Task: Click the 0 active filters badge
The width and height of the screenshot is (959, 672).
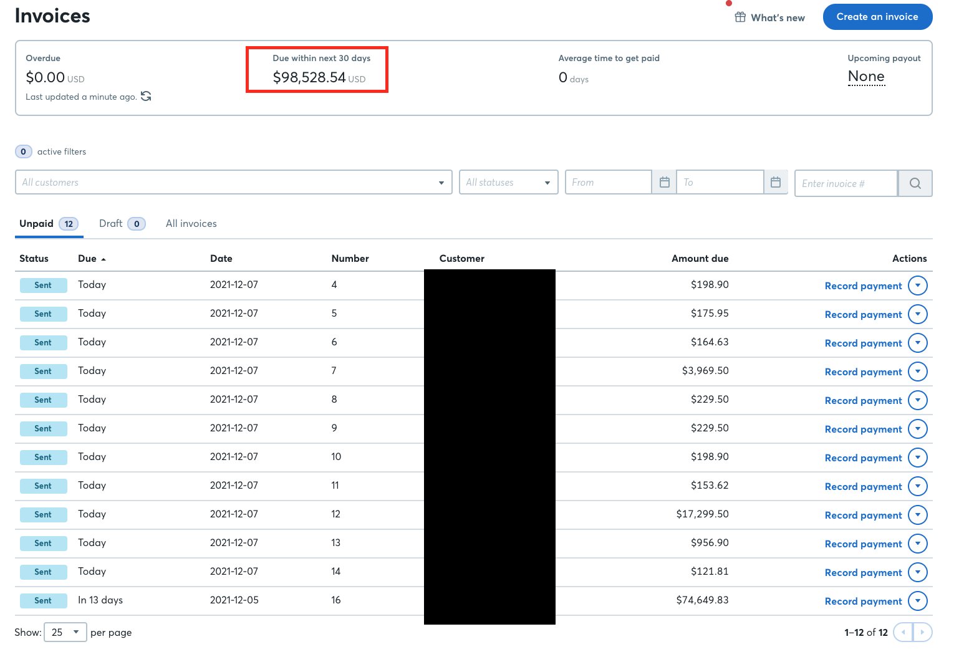Action: point(23,151)
